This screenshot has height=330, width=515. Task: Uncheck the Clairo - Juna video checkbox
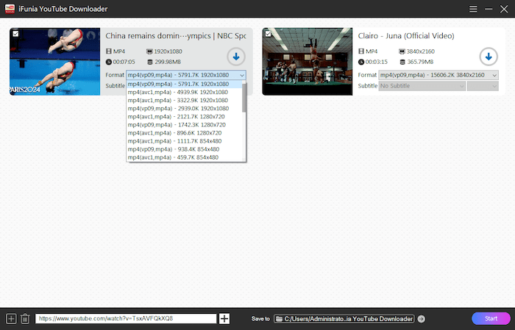tap(268, 34)
